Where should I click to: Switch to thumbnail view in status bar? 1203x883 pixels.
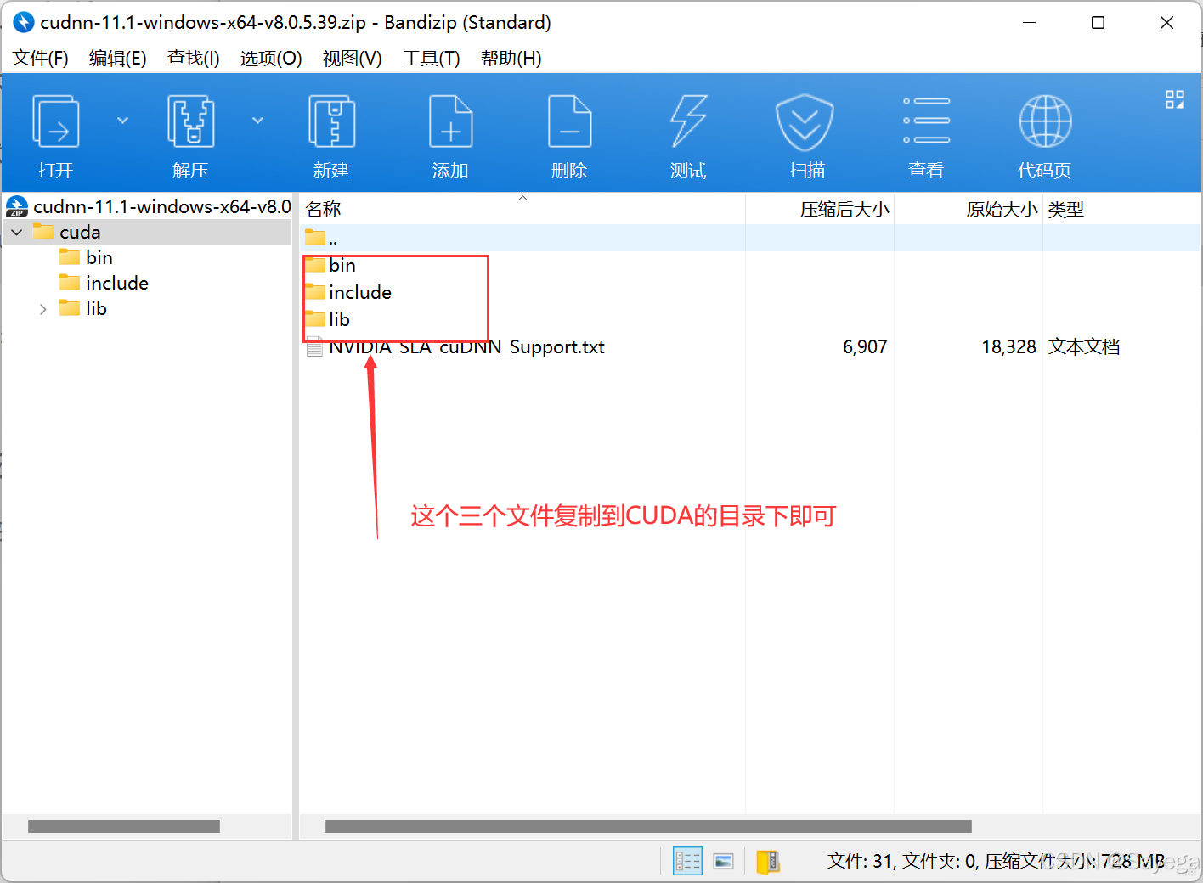(724, 861)
